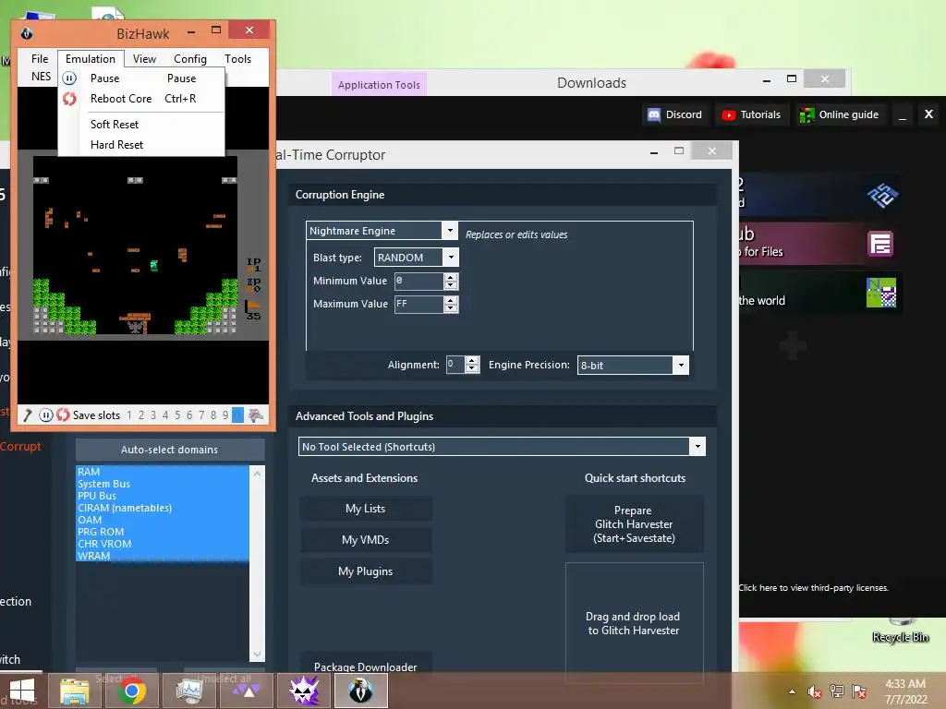Click the wrench icon in BizHawk status bar
This screenshot has height=709, width=946.
(x=27, y=415)
